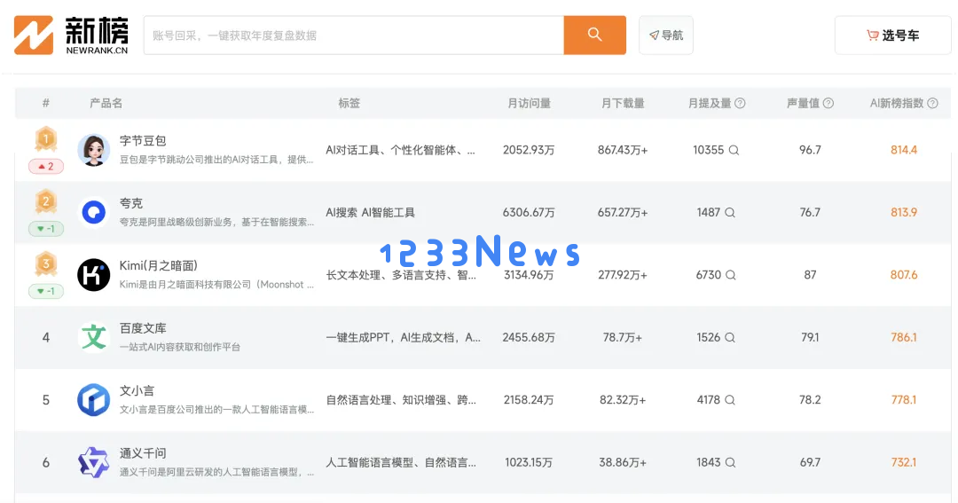Screen dimensions: 958x503
Task: Click the AI搜索 AI智能工具 tag text
Action: (x=370, y=213)
